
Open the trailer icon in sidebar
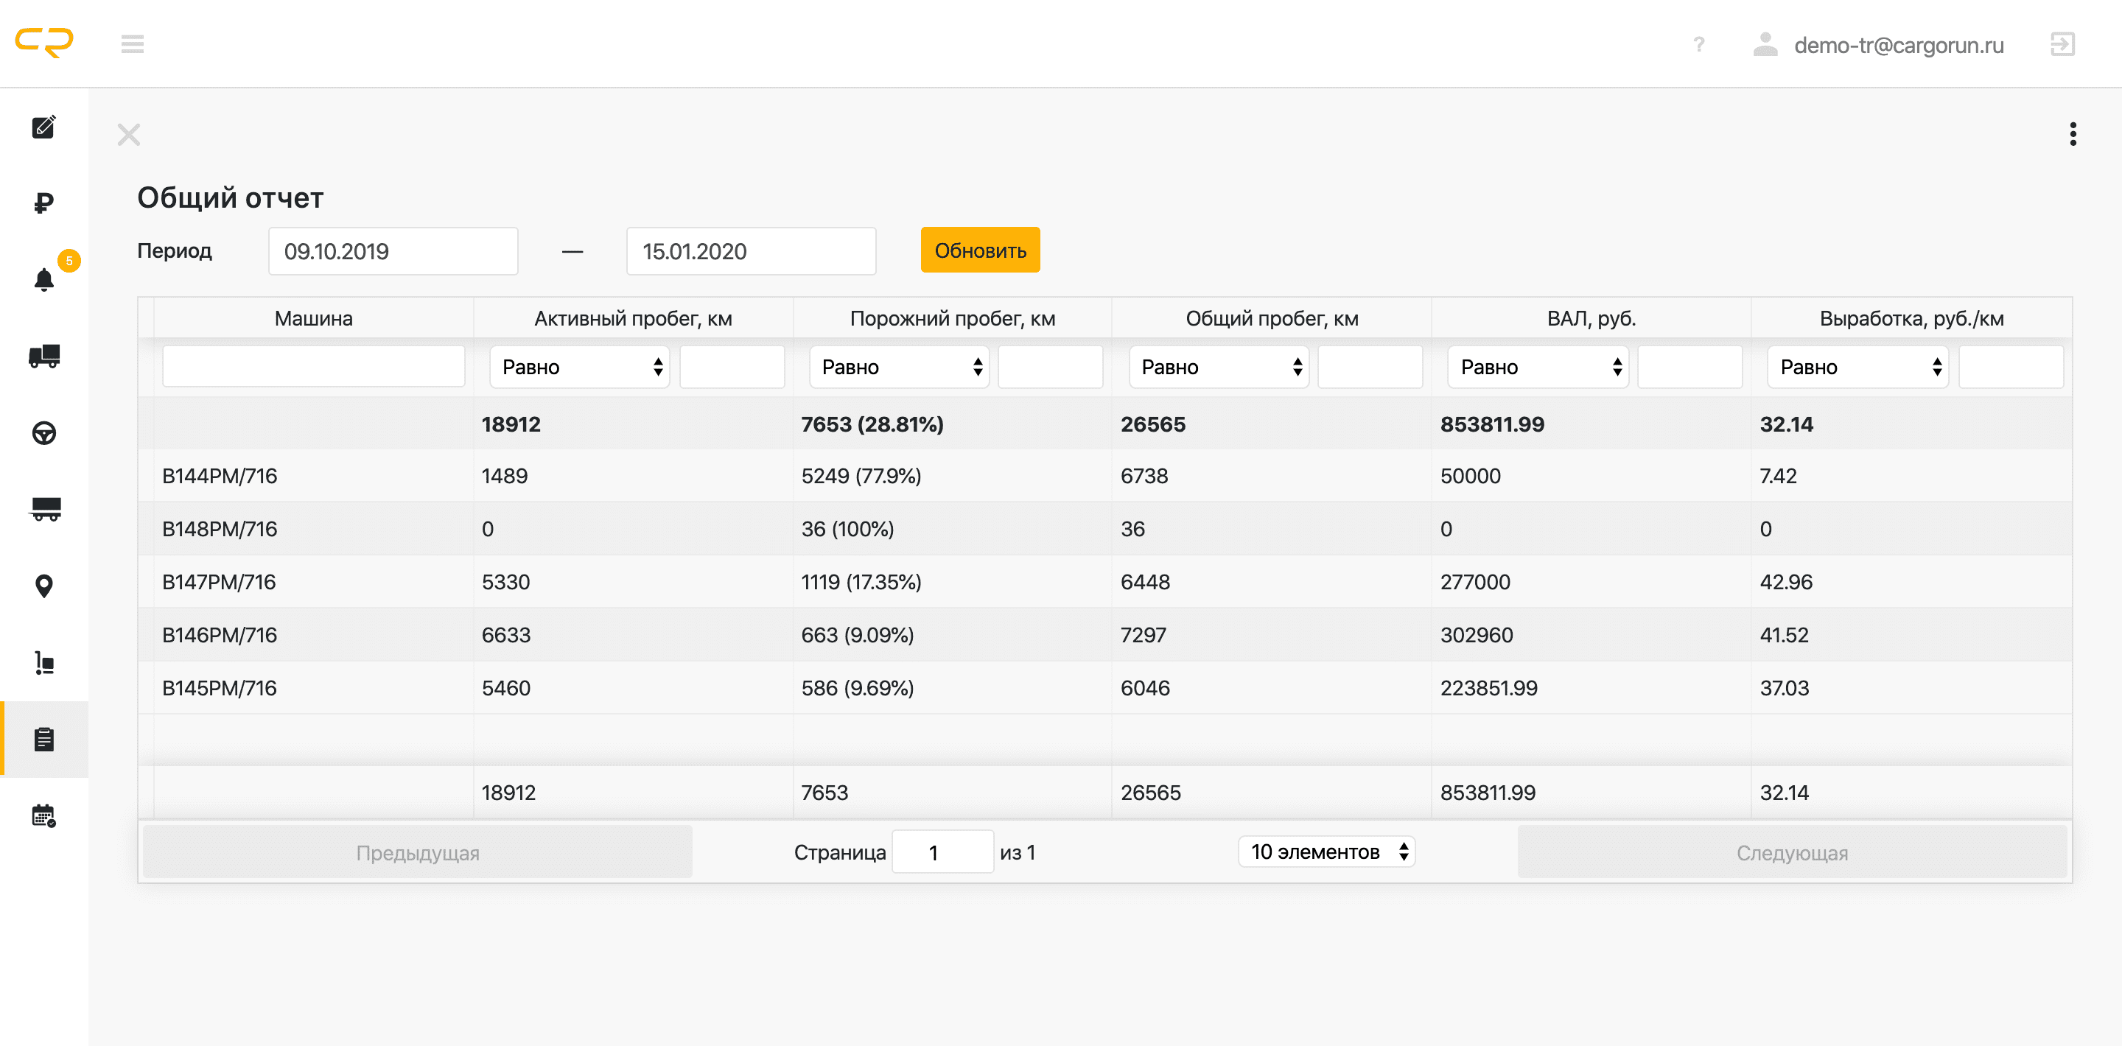coord(43,509)
